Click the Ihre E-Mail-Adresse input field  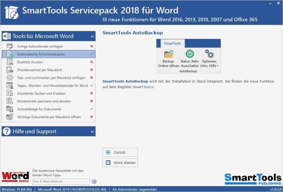(61, 182)
